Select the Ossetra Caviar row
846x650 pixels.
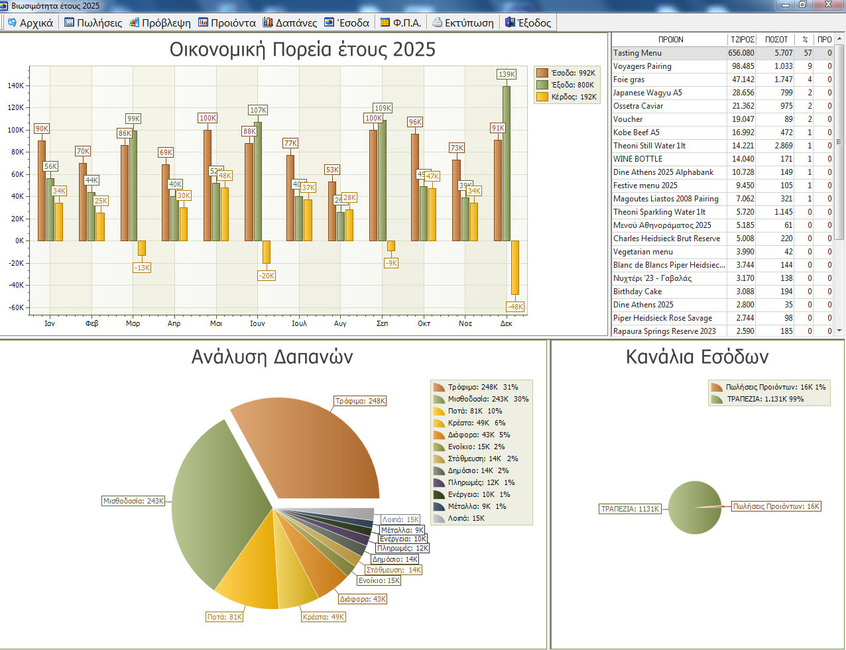pyautogui.click(x=723, y=106)
